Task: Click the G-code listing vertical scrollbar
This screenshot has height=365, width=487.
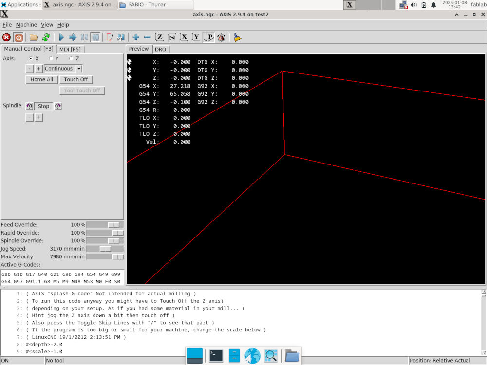Action: (x=484, y=323)
